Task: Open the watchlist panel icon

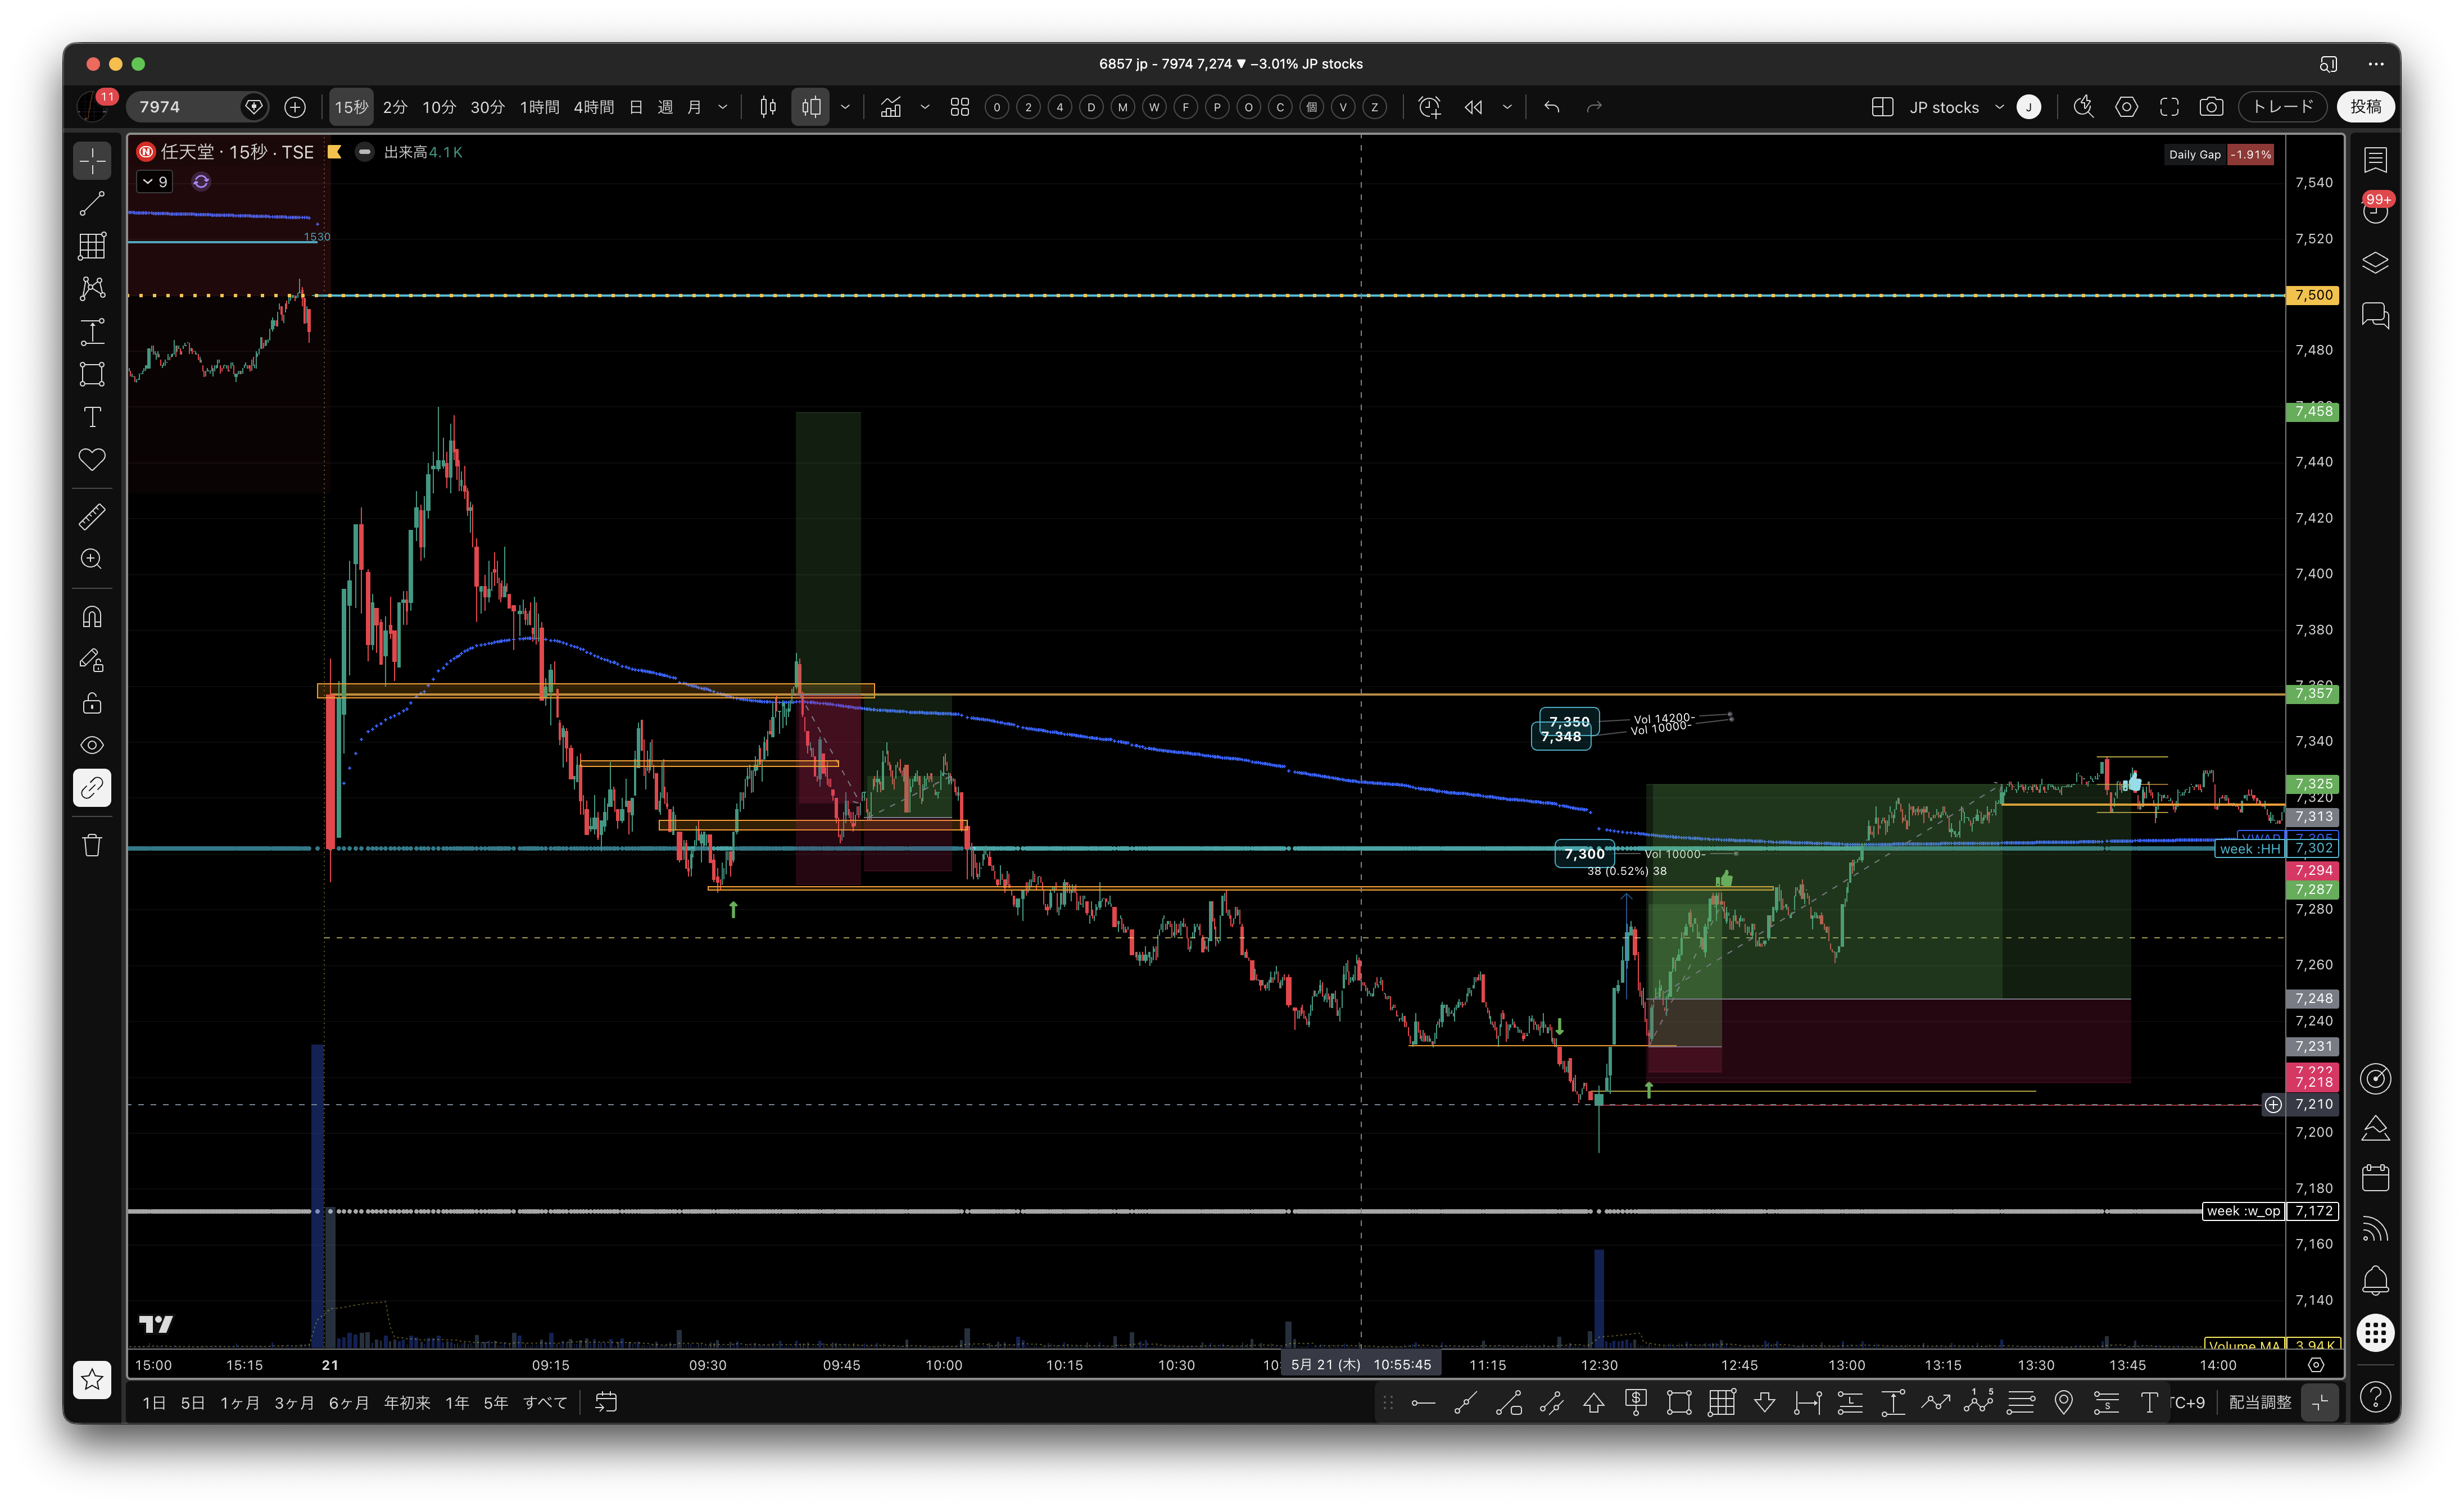Action: tap(2376, 160)
